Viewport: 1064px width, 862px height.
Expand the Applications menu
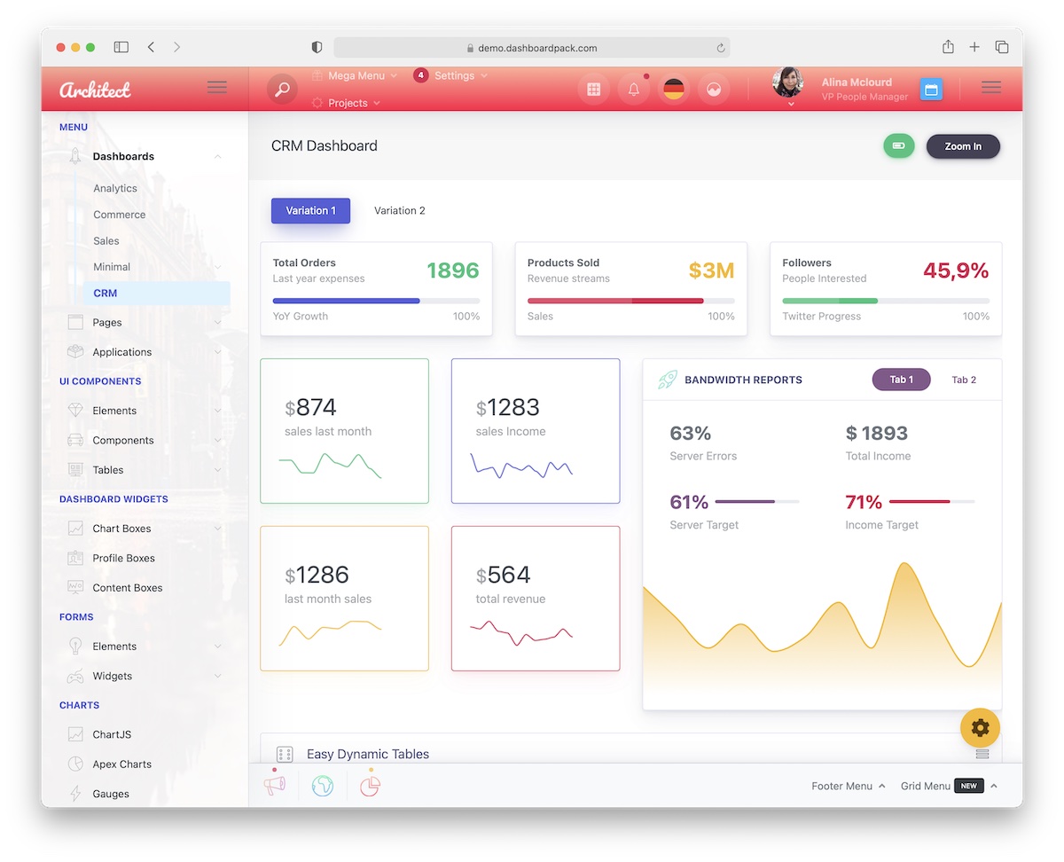point(218,352)
